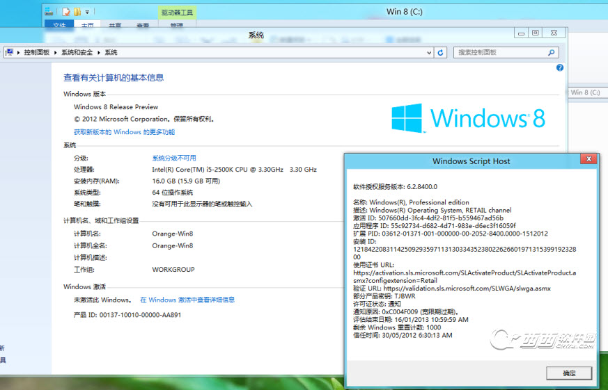Viewport: 608px width, 390px height.
Task: Open the 文件 tab in the Explorer ribbon
Action: click(x=59, y=25)
